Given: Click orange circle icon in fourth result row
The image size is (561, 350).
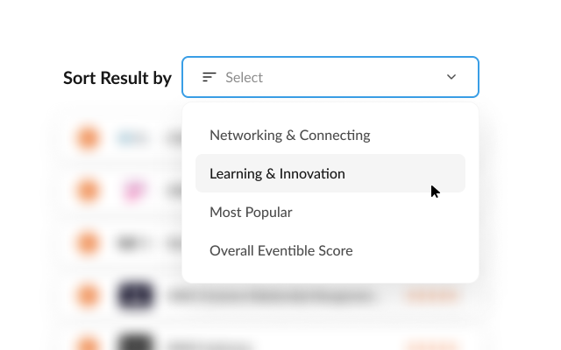Looking at the screenshot, I should coord(86,295).
